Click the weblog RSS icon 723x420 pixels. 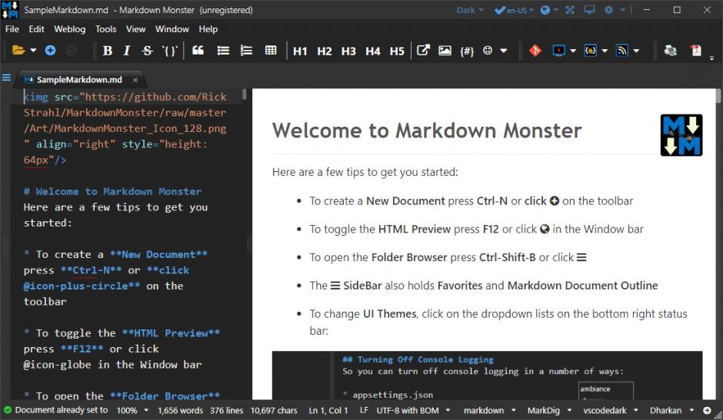pos(621,50)
